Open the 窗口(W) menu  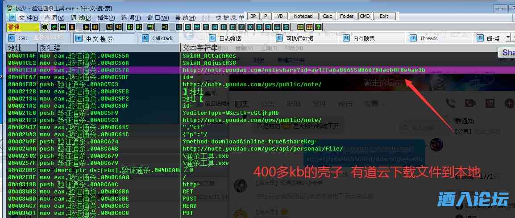coord(158,17)
